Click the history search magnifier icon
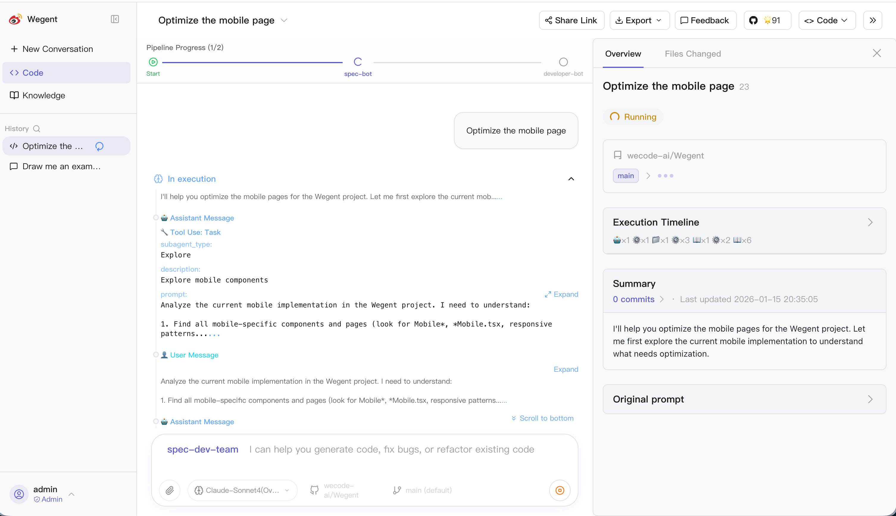896x516 pixels. (36, 129)
